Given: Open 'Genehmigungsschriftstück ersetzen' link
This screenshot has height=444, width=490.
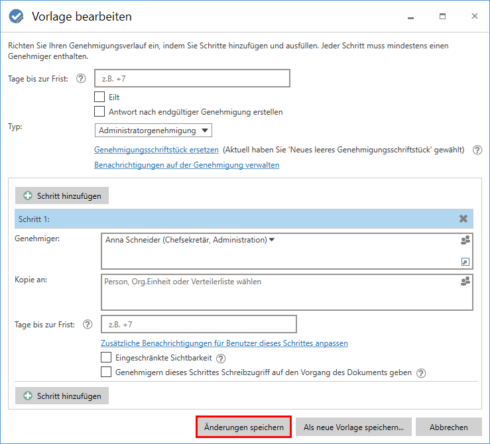Looking at the screenshot, I should [156, 150].
